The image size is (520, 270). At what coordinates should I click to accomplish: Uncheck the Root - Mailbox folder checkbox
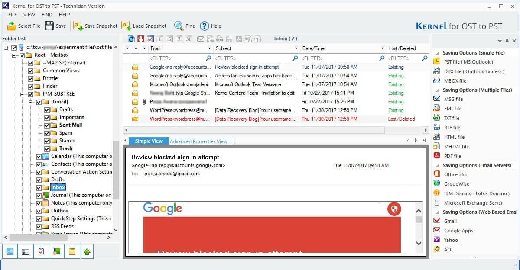click(22, 55)
